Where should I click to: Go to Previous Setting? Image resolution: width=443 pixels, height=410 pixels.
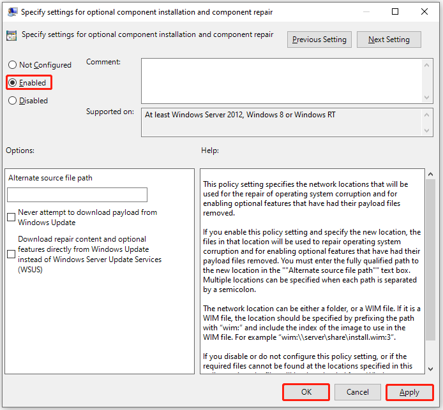319,40
